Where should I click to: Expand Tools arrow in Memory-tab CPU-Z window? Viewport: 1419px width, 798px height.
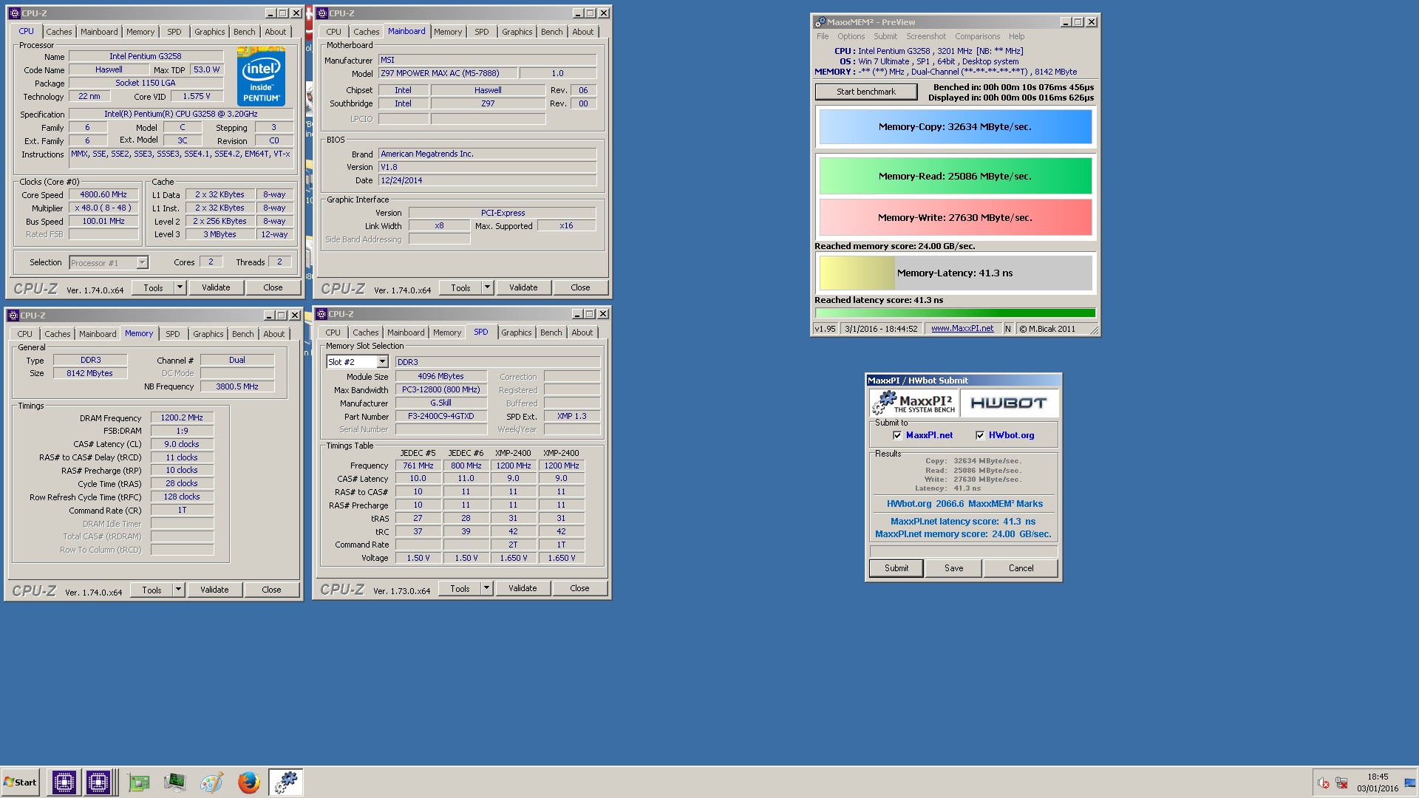(x=178, y=590)
